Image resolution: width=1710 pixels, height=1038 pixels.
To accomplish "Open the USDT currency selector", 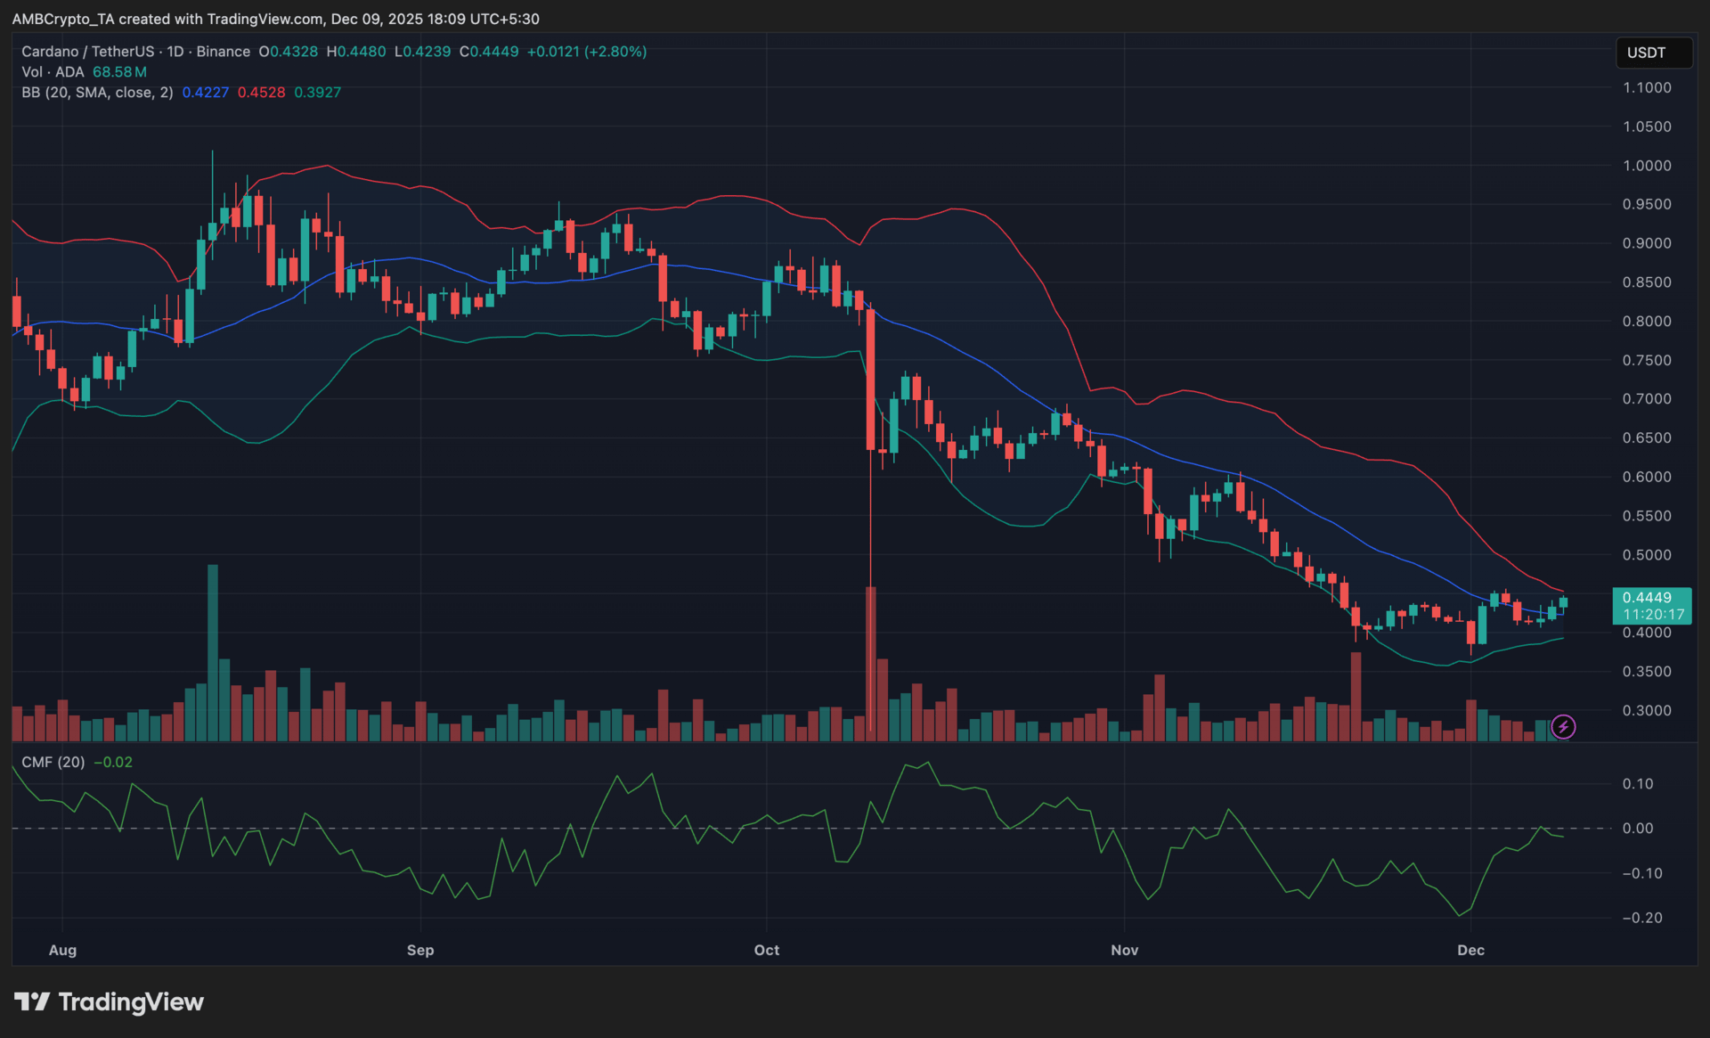I will pos(1653,53).
